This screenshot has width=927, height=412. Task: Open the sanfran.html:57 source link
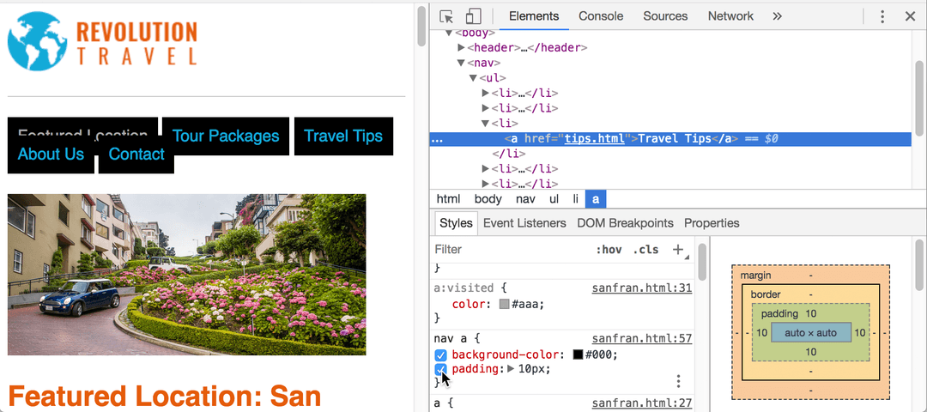tap(642, 339)
